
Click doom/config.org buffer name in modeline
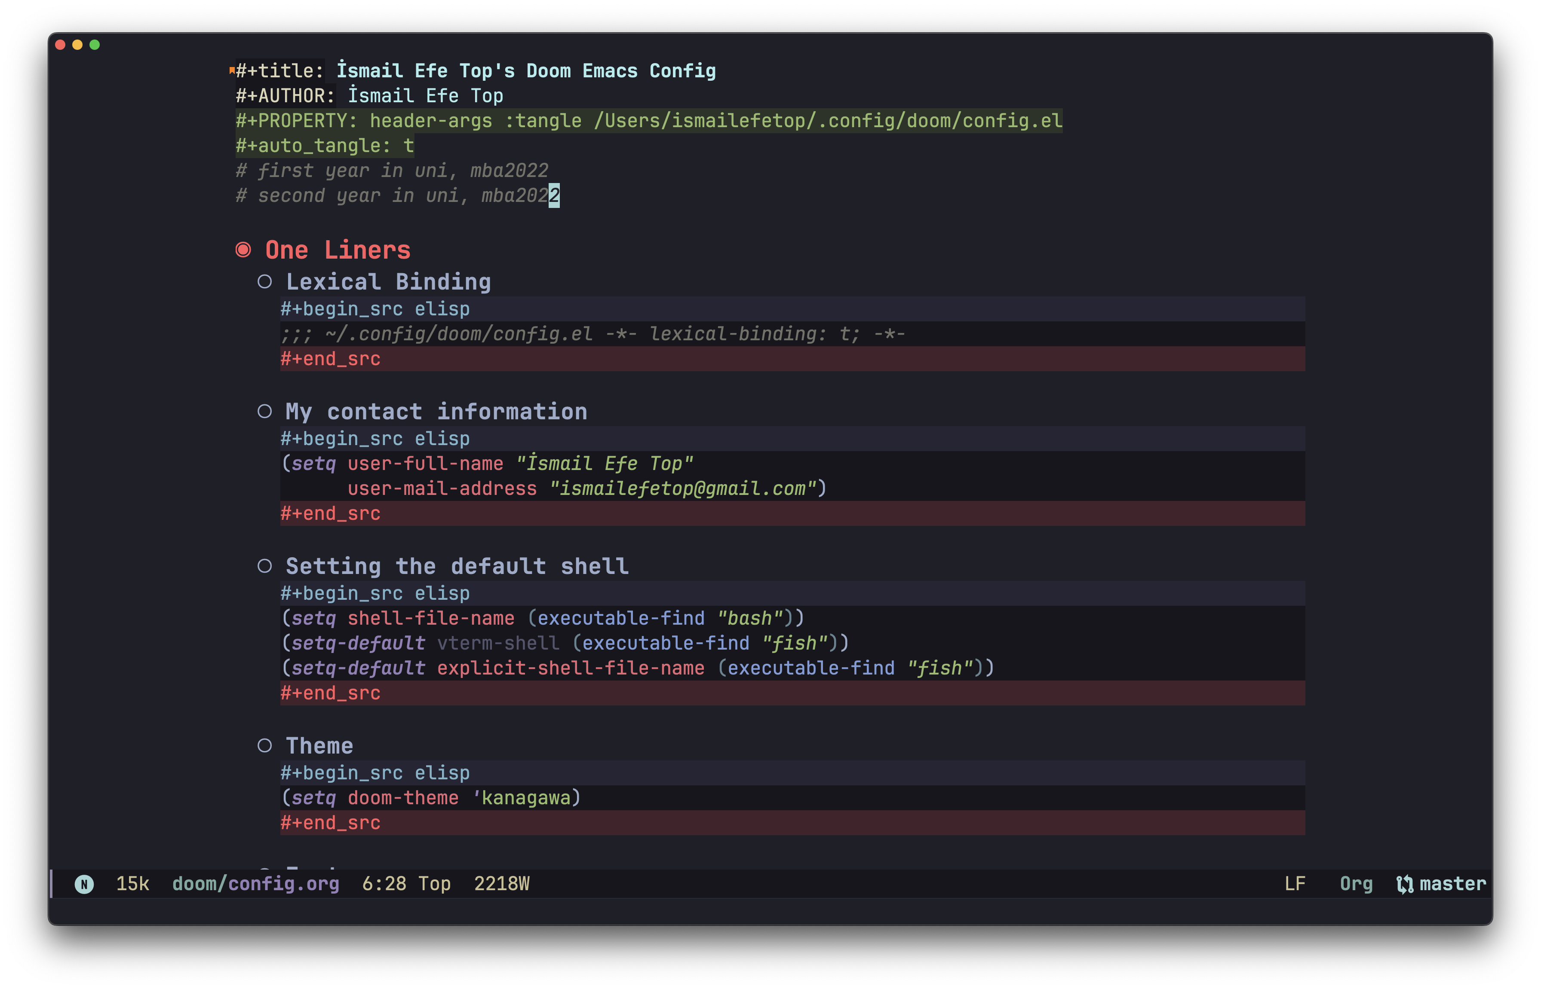click(x=255, y=884)
